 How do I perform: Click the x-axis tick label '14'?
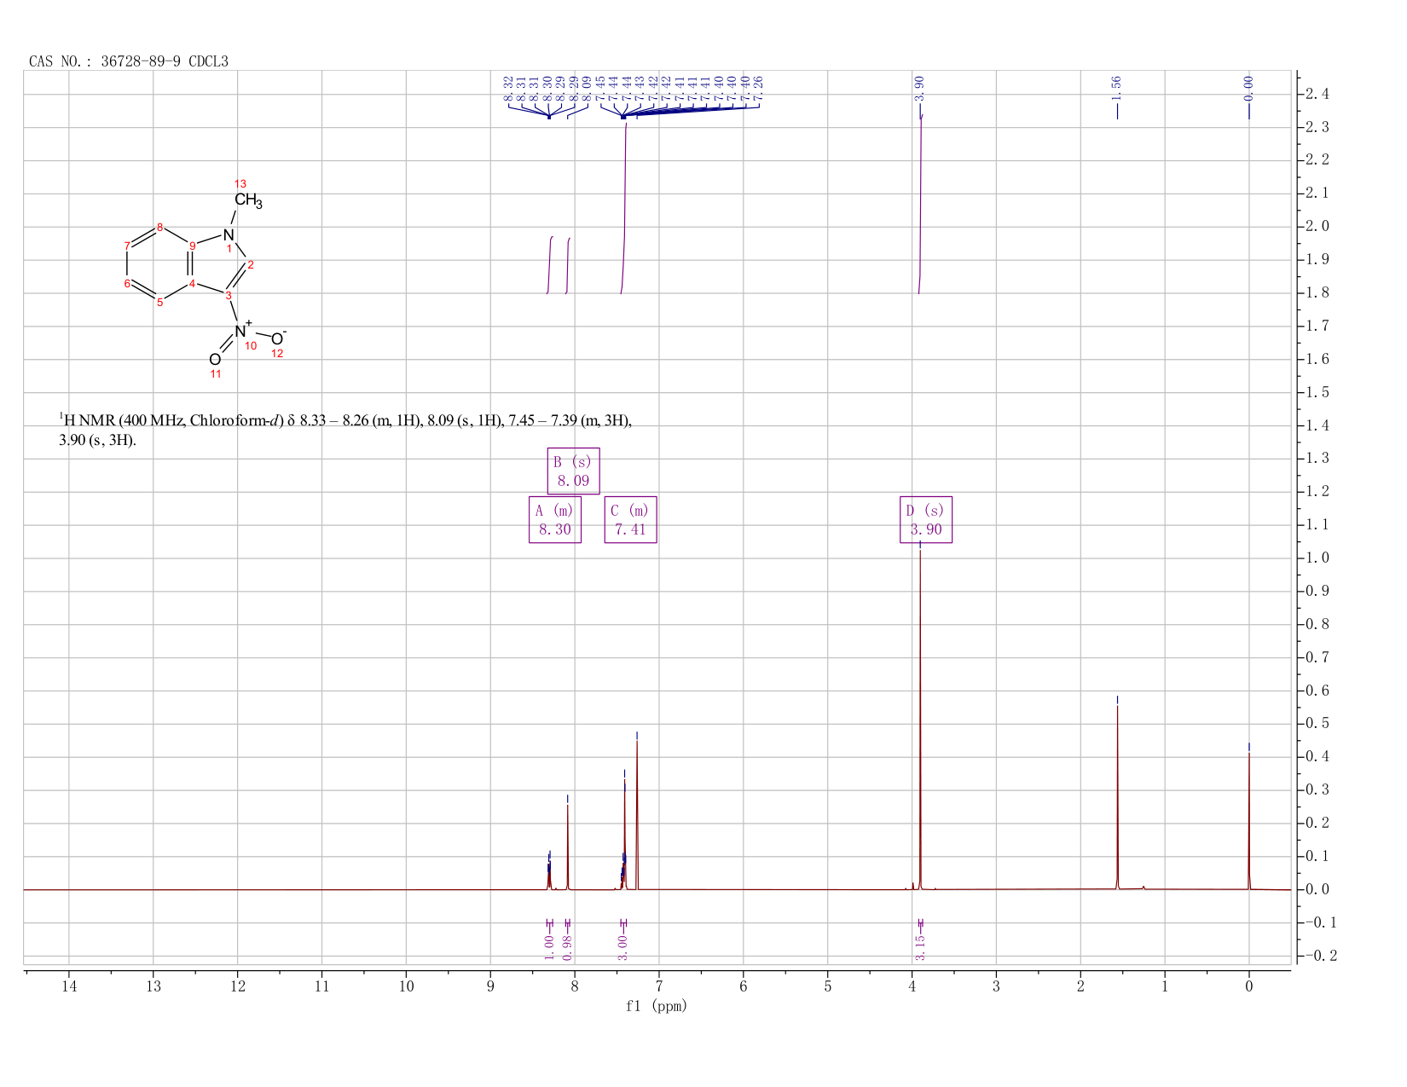click(69, 986)
